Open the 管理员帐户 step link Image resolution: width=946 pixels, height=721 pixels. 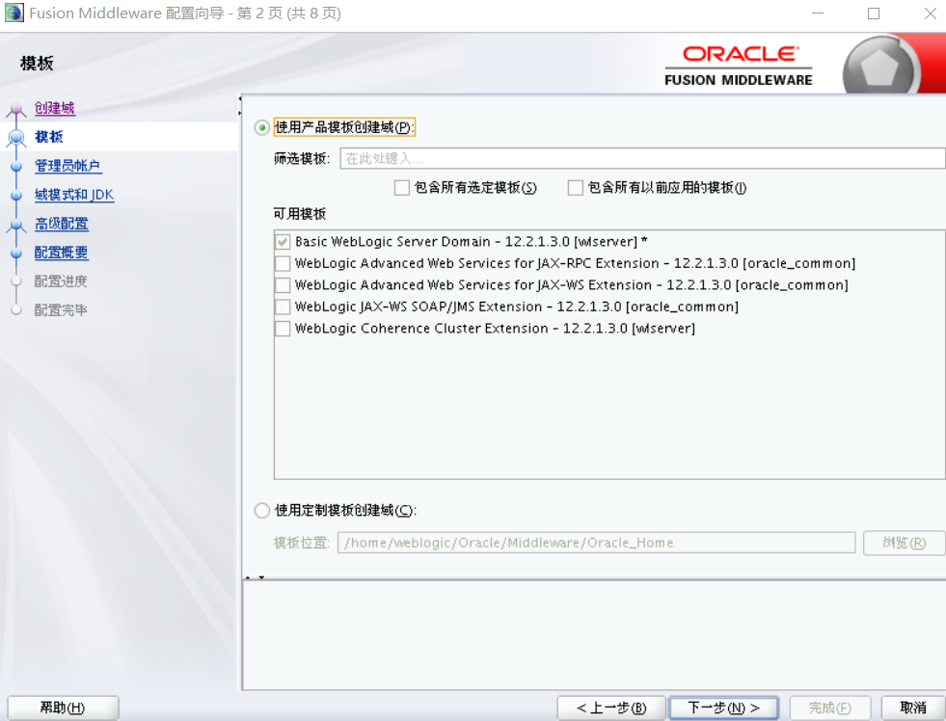68,166
